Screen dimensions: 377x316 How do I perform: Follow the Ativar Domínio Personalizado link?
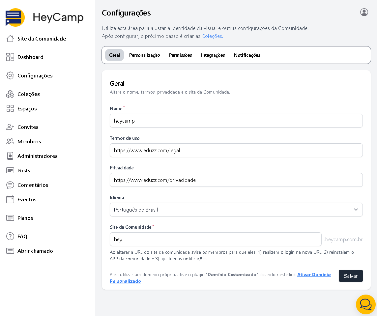(314, 274)
